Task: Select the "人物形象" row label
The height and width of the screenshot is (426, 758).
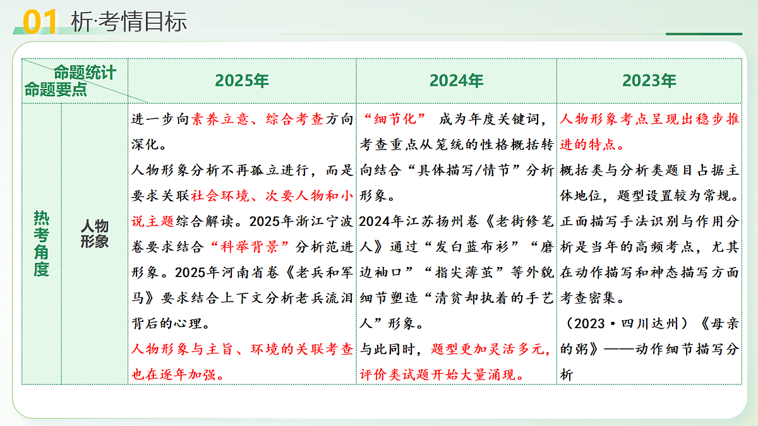Action: click(x=95, y=234)
